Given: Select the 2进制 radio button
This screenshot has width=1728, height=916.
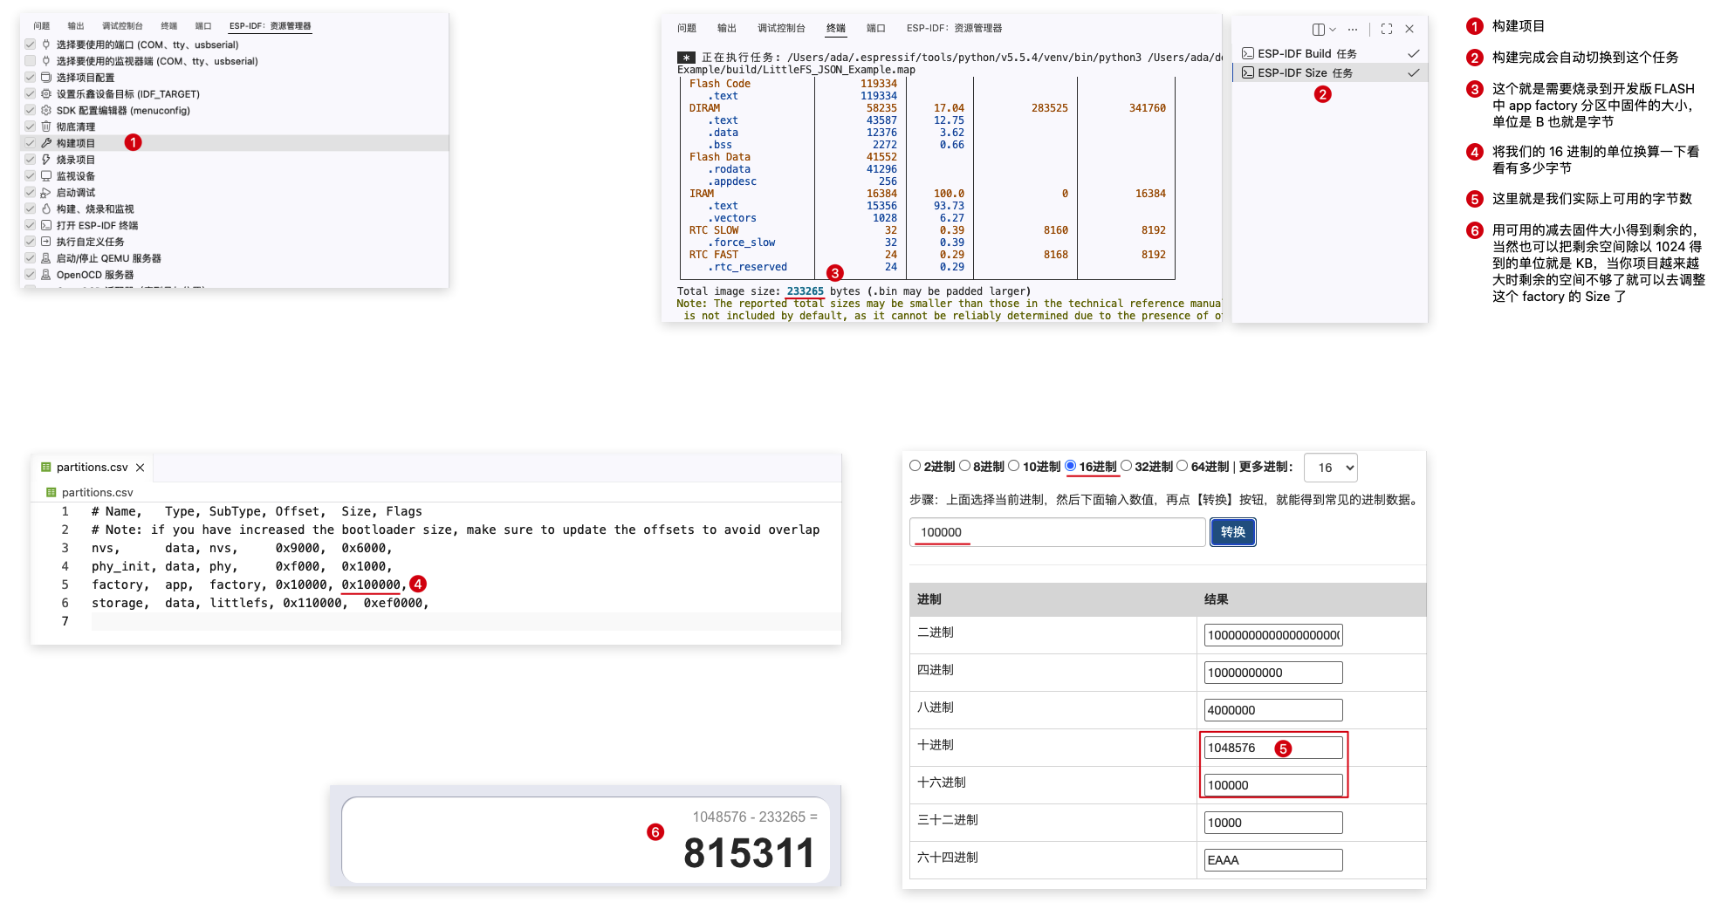Looking at the screenshot, I should click(x=915, y=466).
